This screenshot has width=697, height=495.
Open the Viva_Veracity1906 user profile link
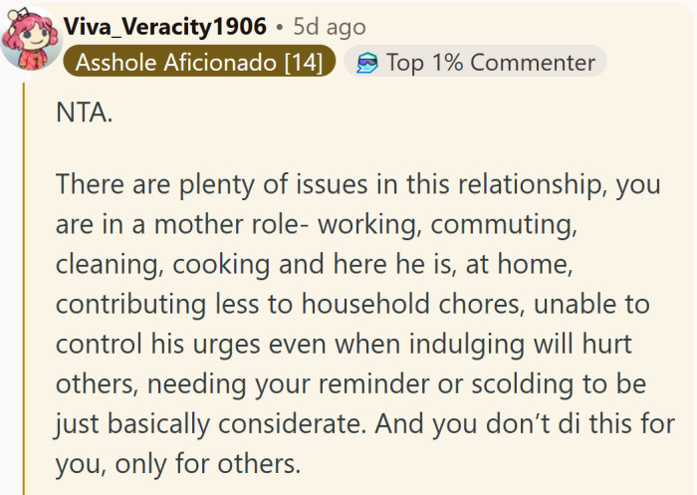(x=165, y=27)
